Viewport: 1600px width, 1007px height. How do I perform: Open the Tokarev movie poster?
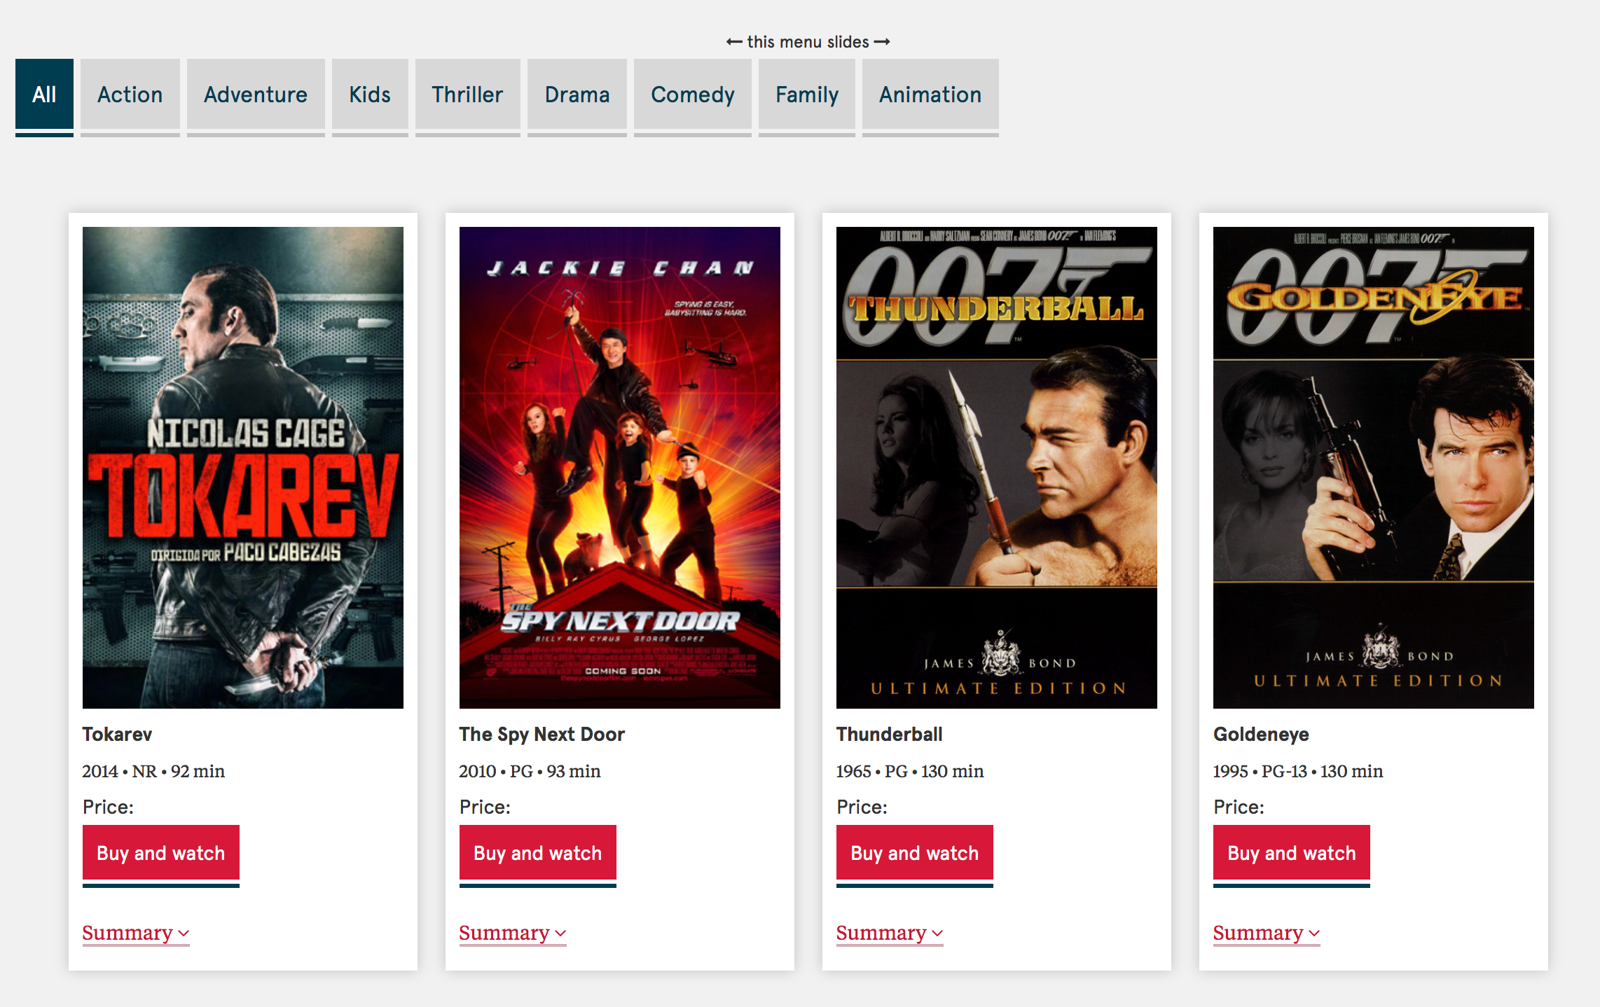[x=242, y=467]
